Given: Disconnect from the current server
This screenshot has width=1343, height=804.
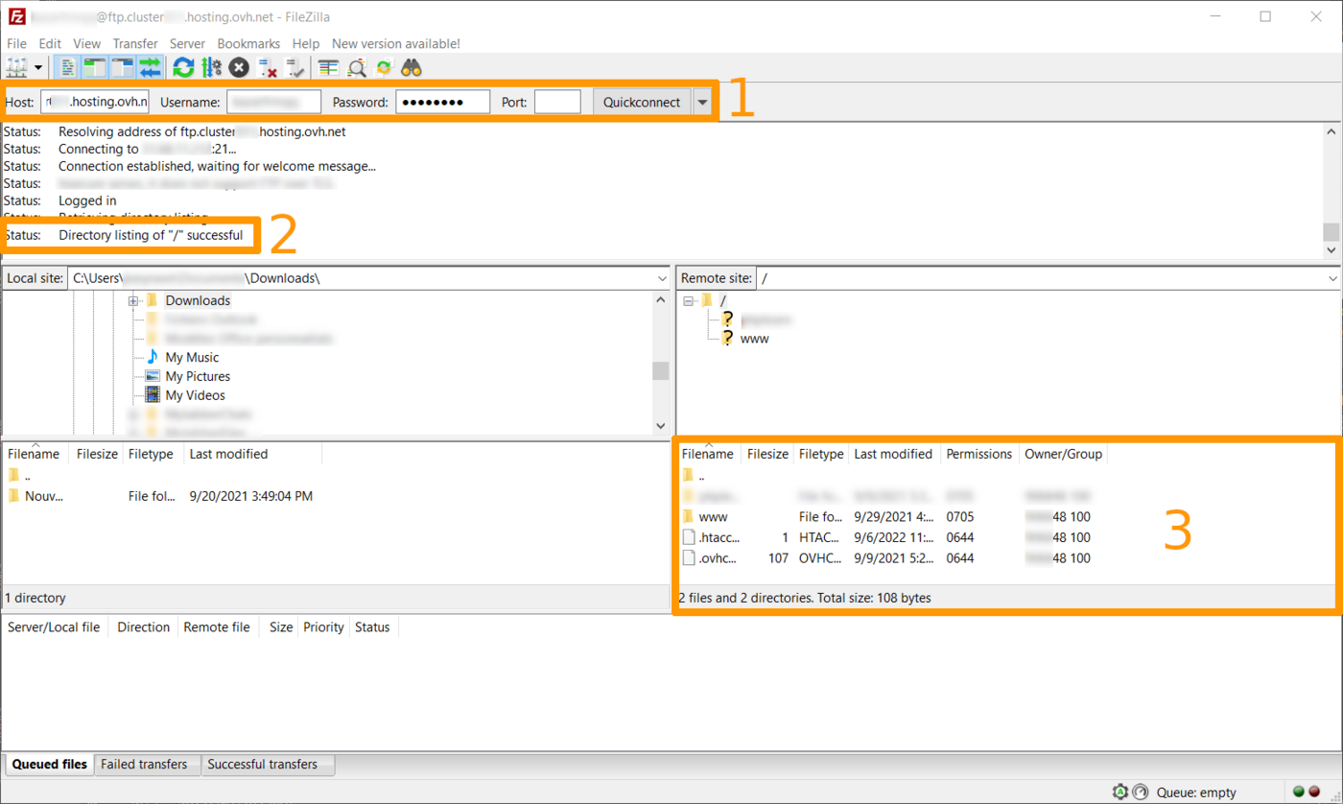Looking at the screenshot, I should pyautogui.click(x=268, y=67).
